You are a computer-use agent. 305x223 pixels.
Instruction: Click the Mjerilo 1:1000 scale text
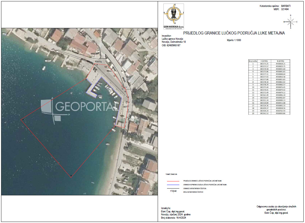(x=234, y=40)
